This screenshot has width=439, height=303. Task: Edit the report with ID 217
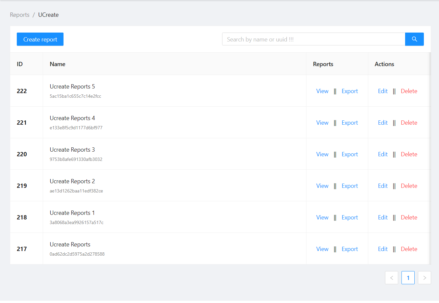coord(383,249)
